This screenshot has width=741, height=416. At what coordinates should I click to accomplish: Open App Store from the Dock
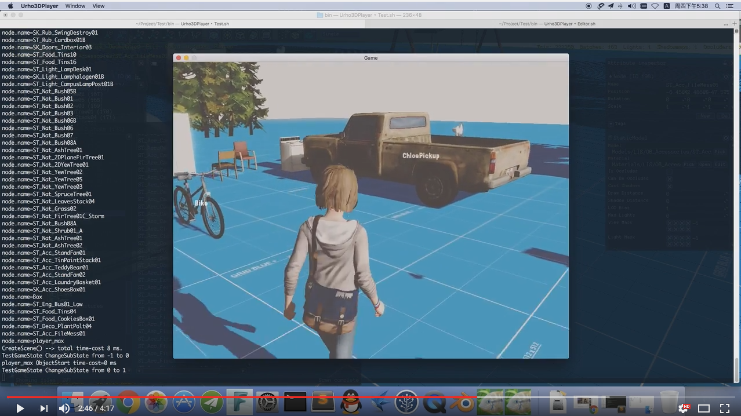(184, 402)
